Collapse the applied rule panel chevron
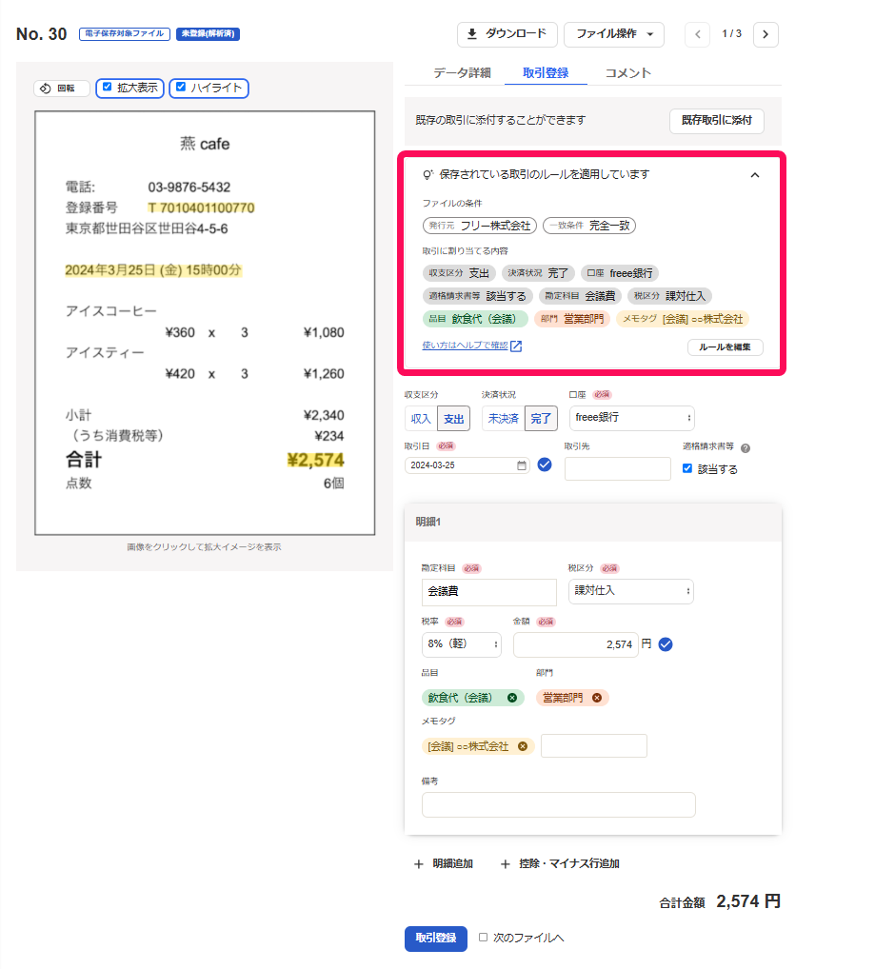875x969 pixels. (x=754, y=175)
